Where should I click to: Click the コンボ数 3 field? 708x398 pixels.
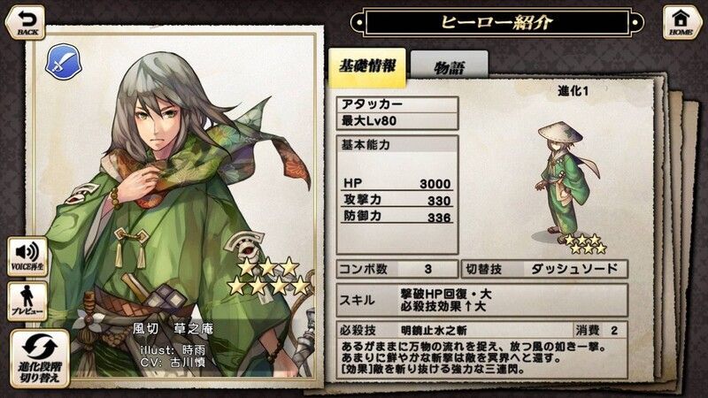click(x=397, y=269)
